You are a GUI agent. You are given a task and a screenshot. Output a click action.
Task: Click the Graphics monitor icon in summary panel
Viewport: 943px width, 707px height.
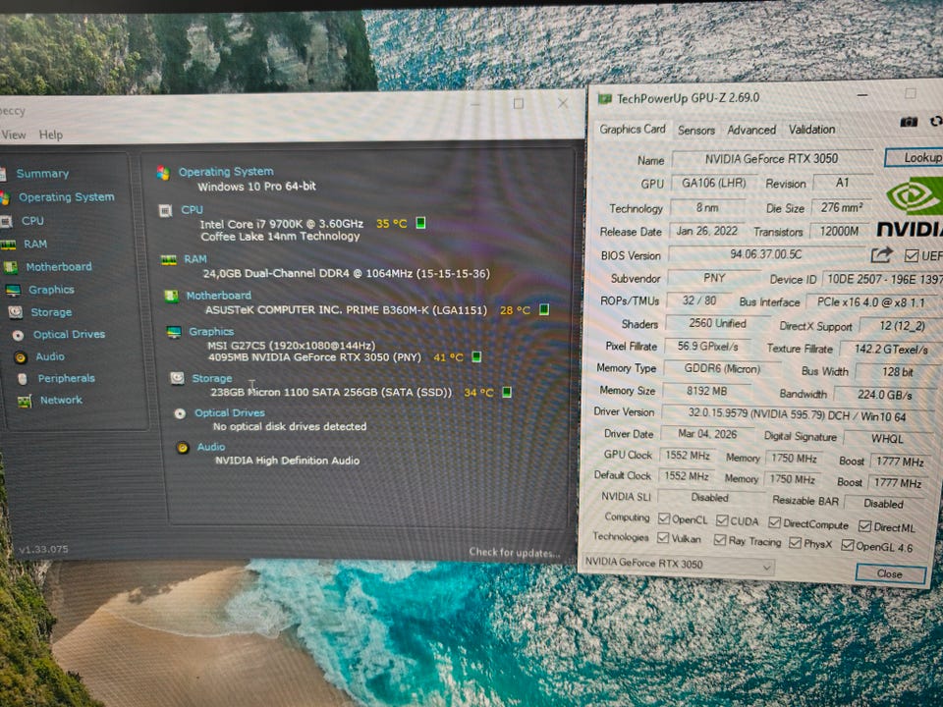pyautogui.click(x=174, y=332)
